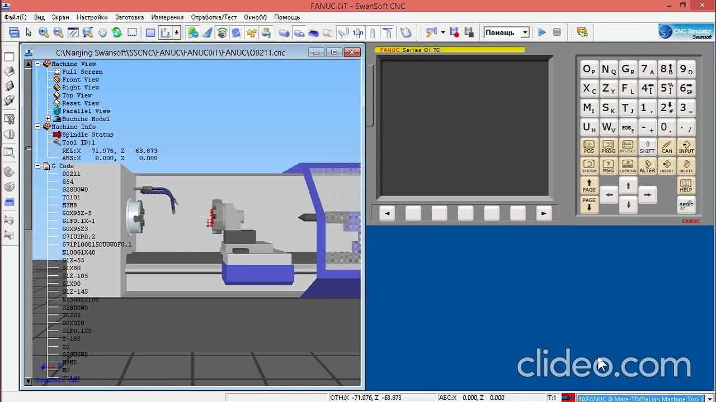Select Top View tree item
The height and width of the screenshot is (402, 716).
tap(77, 95)
